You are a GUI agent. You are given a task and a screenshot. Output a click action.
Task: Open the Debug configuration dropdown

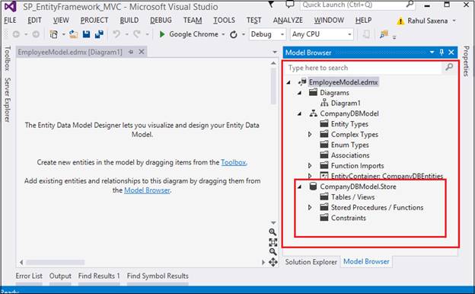[282, 34]
